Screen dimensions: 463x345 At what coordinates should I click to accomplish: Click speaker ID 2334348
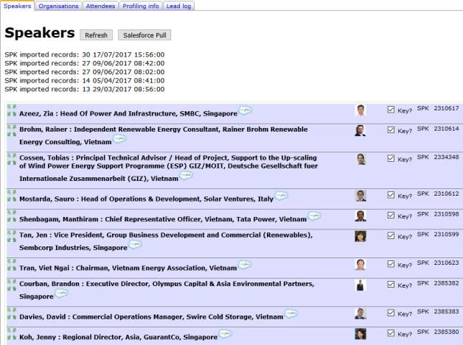coord(447,157)
